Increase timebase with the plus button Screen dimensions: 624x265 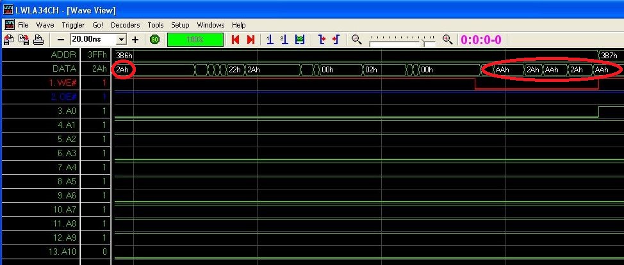coord(135,40)
